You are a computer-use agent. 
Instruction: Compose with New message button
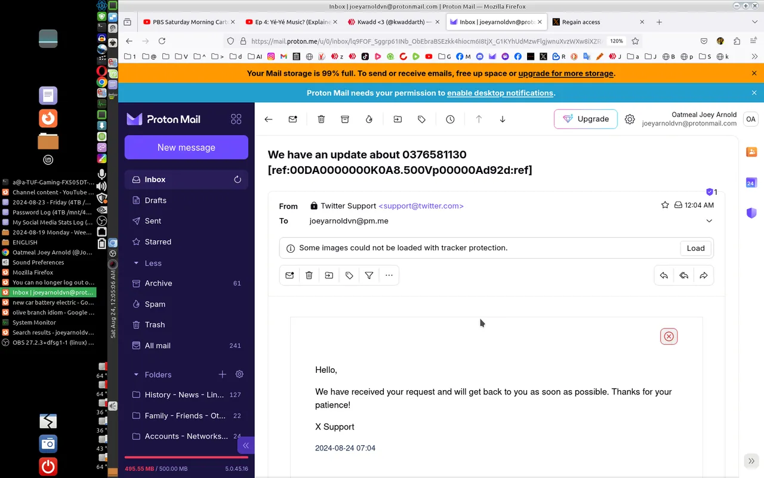186,148
